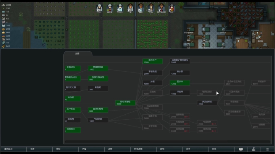Select 反冲系统 research node
The width and height of the screenshot is (275, 154).
73,110
